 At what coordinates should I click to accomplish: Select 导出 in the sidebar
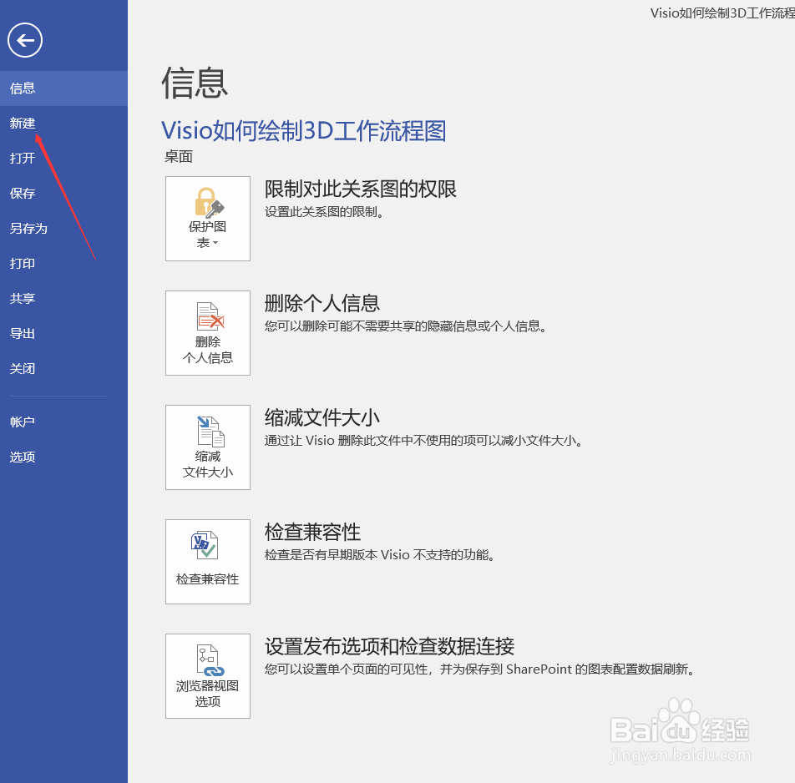(63, 333)
